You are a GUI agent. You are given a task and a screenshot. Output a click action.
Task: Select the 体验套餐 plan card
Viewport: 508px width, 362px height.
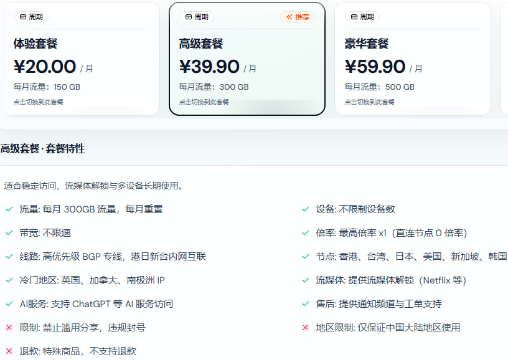coord(81,59)
